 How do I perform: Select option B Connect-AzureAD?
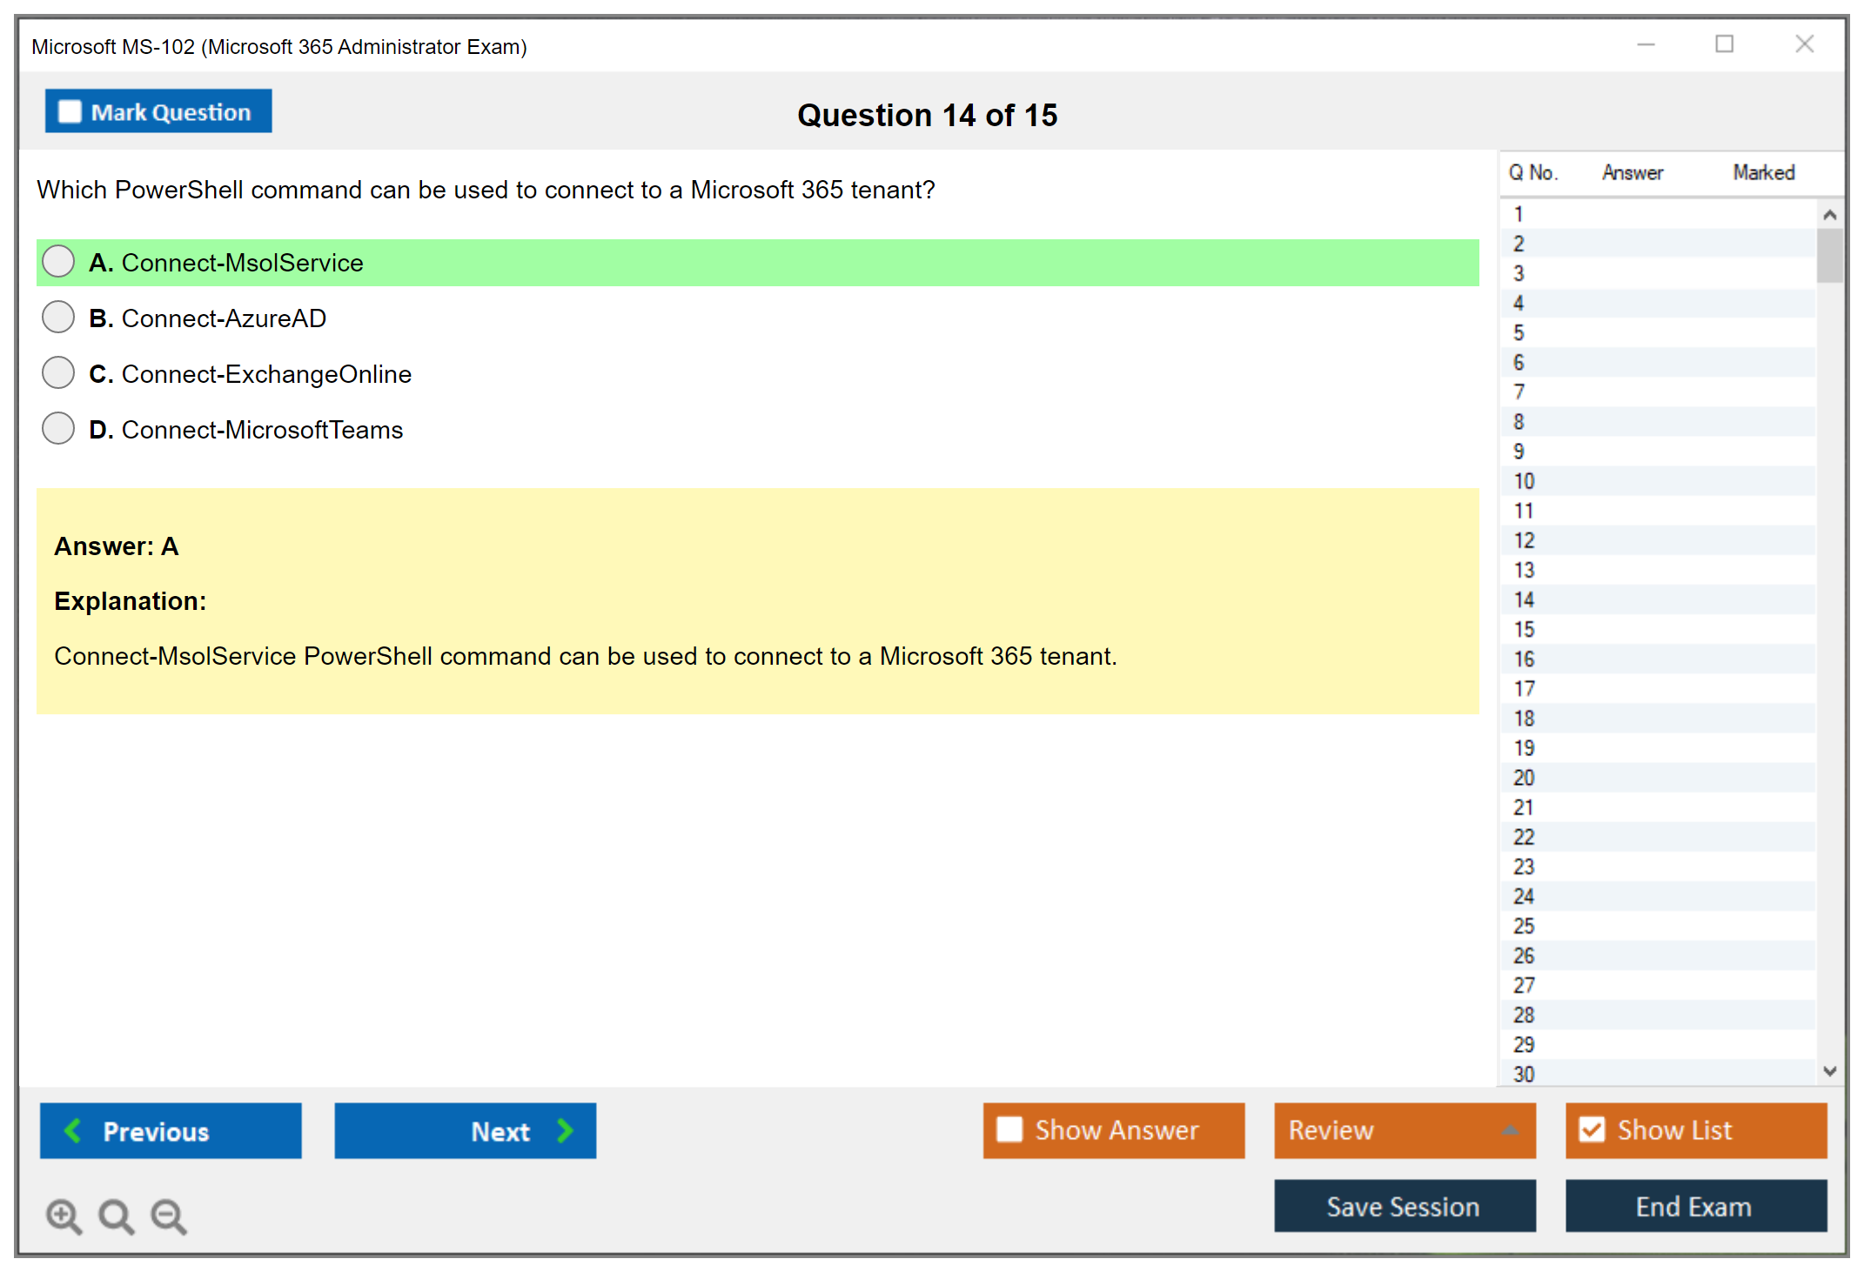[x=58, y=318]
